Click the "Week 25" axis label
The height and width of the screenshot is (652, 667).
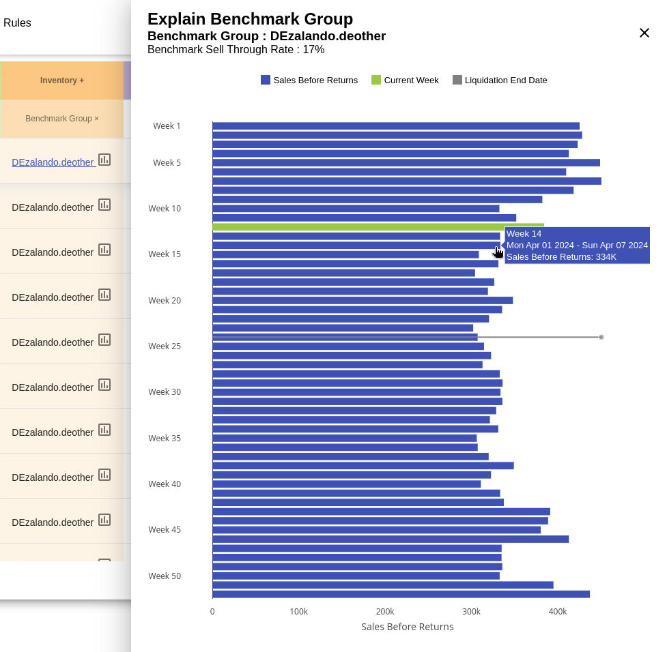(165, 346)
